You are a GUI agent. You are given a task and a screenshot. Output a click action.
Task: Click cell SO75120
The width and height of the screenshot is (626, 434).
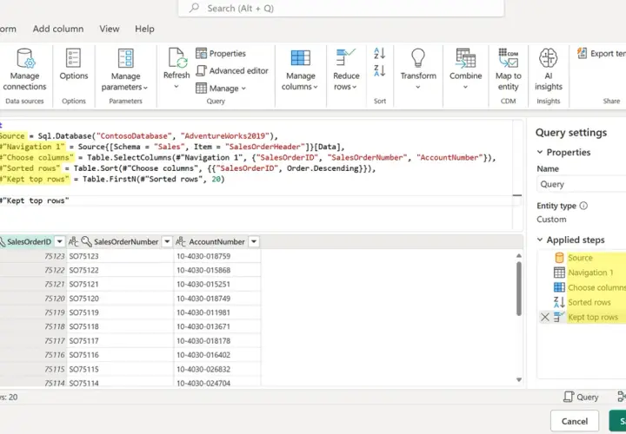click(120, 299)
